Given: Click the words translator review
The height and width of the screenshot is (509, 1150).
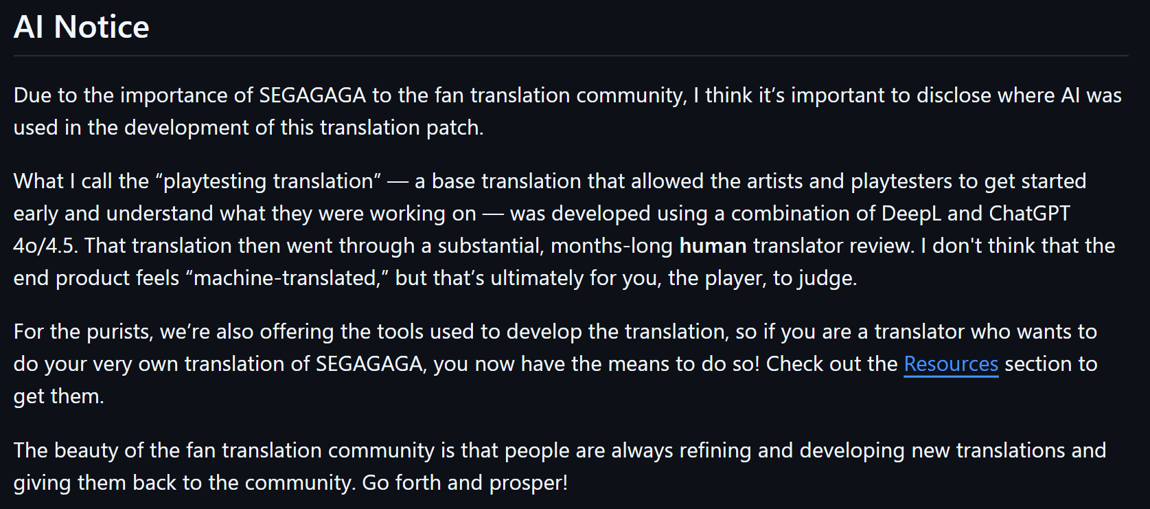Looking at the screenshot, I should tap(833, 245).
